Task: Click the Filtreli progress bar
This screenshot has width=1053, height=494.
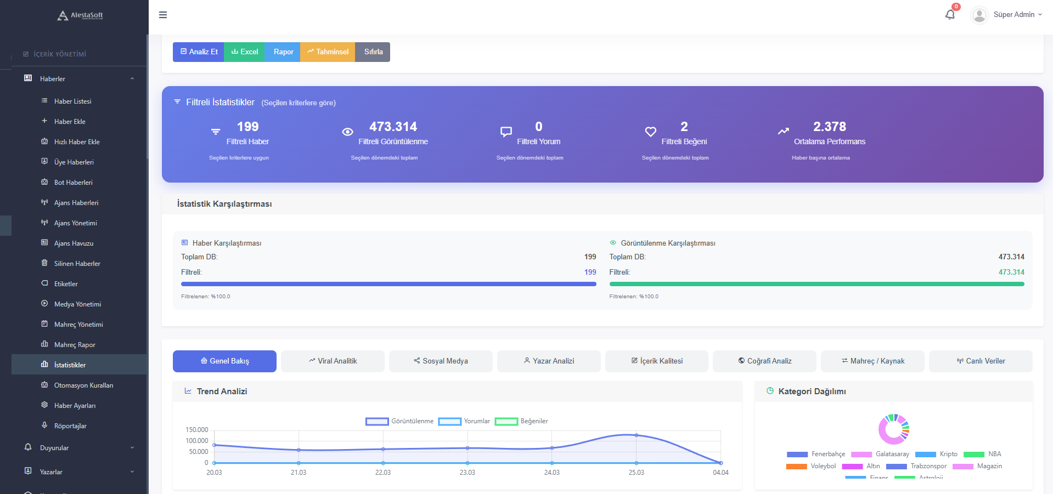Action: point(388,284)
